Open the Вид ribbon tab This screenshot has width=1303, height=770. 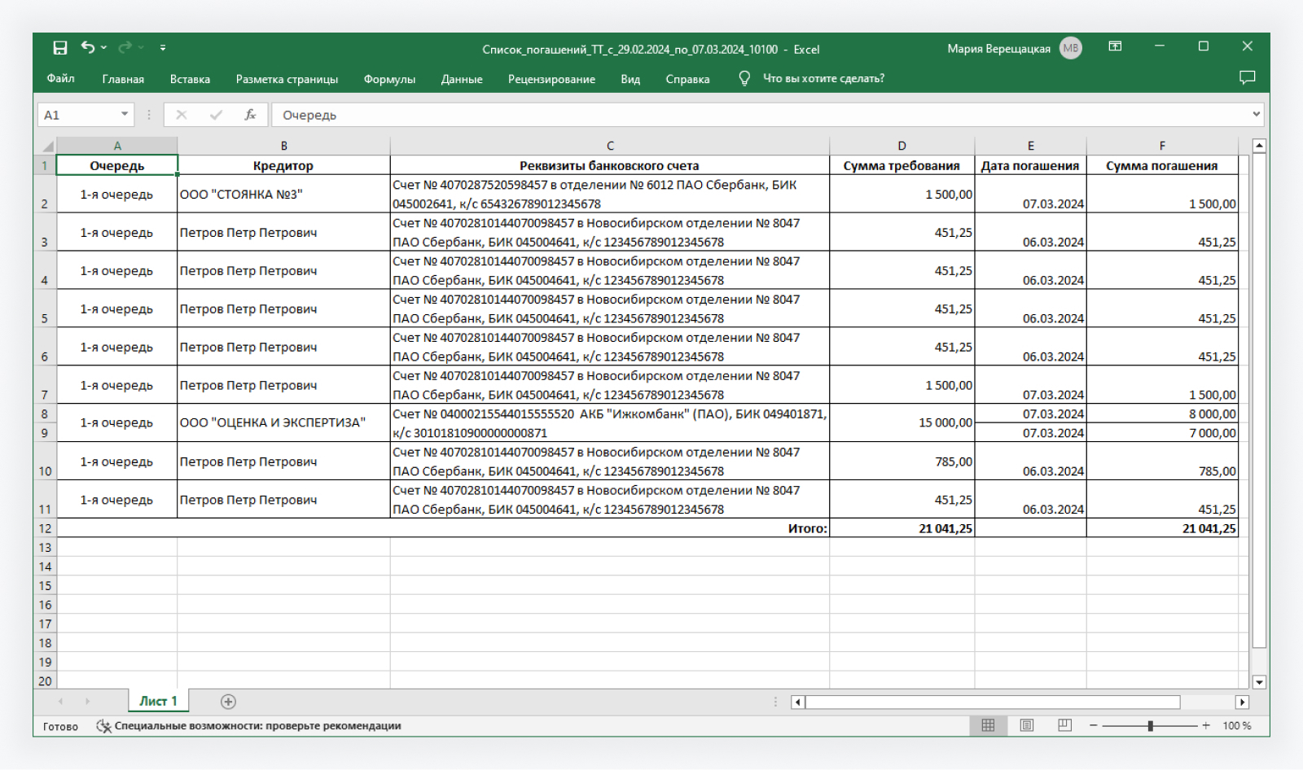point(630,79)
